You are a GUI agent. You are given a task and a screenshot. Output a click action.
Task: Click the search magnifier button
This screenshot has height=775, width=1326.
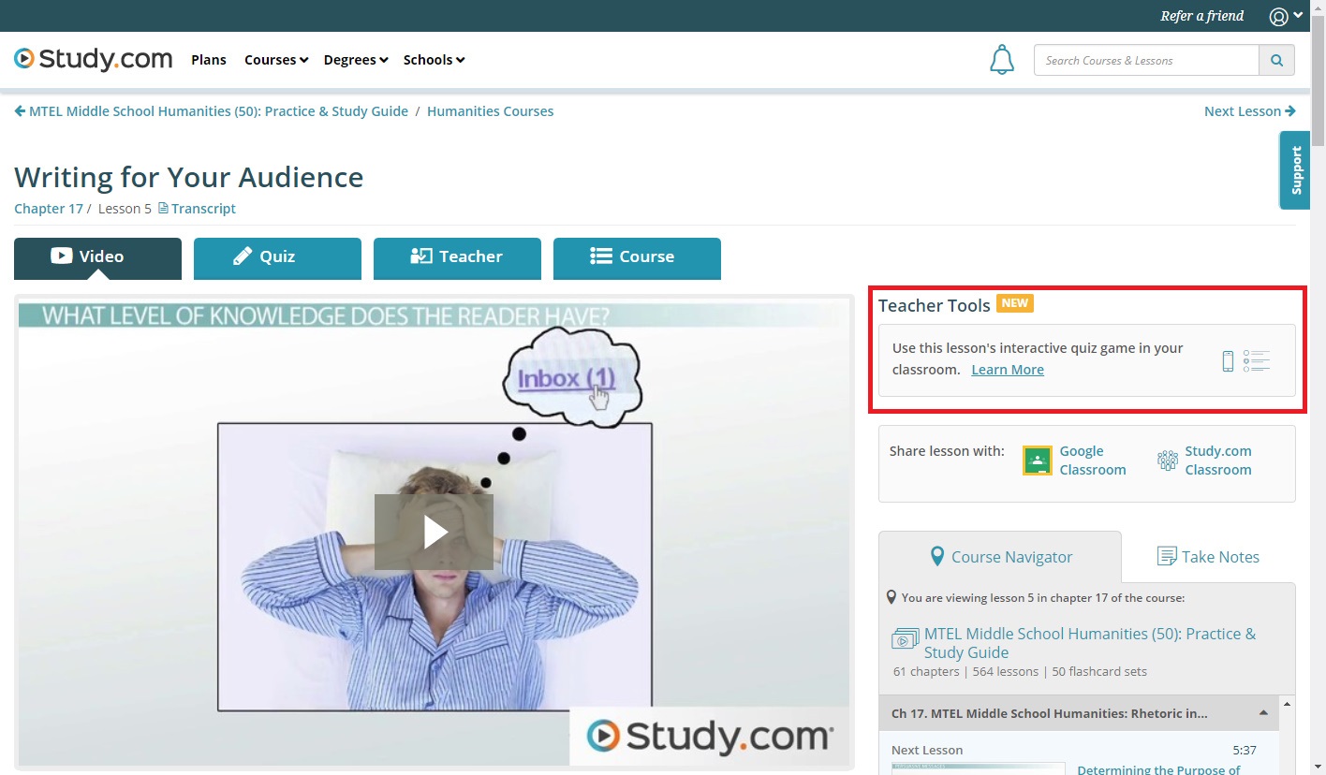click(1276, 60)
